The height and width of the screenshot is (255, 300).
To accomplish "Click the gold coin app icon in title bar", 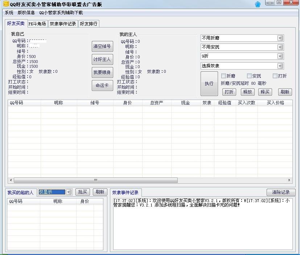I will click(x=6, y=4).
